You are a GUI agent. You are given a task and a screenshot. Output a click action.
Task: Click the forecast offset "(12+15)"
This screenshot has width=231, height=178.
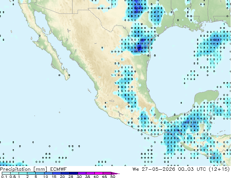(219, 169)
